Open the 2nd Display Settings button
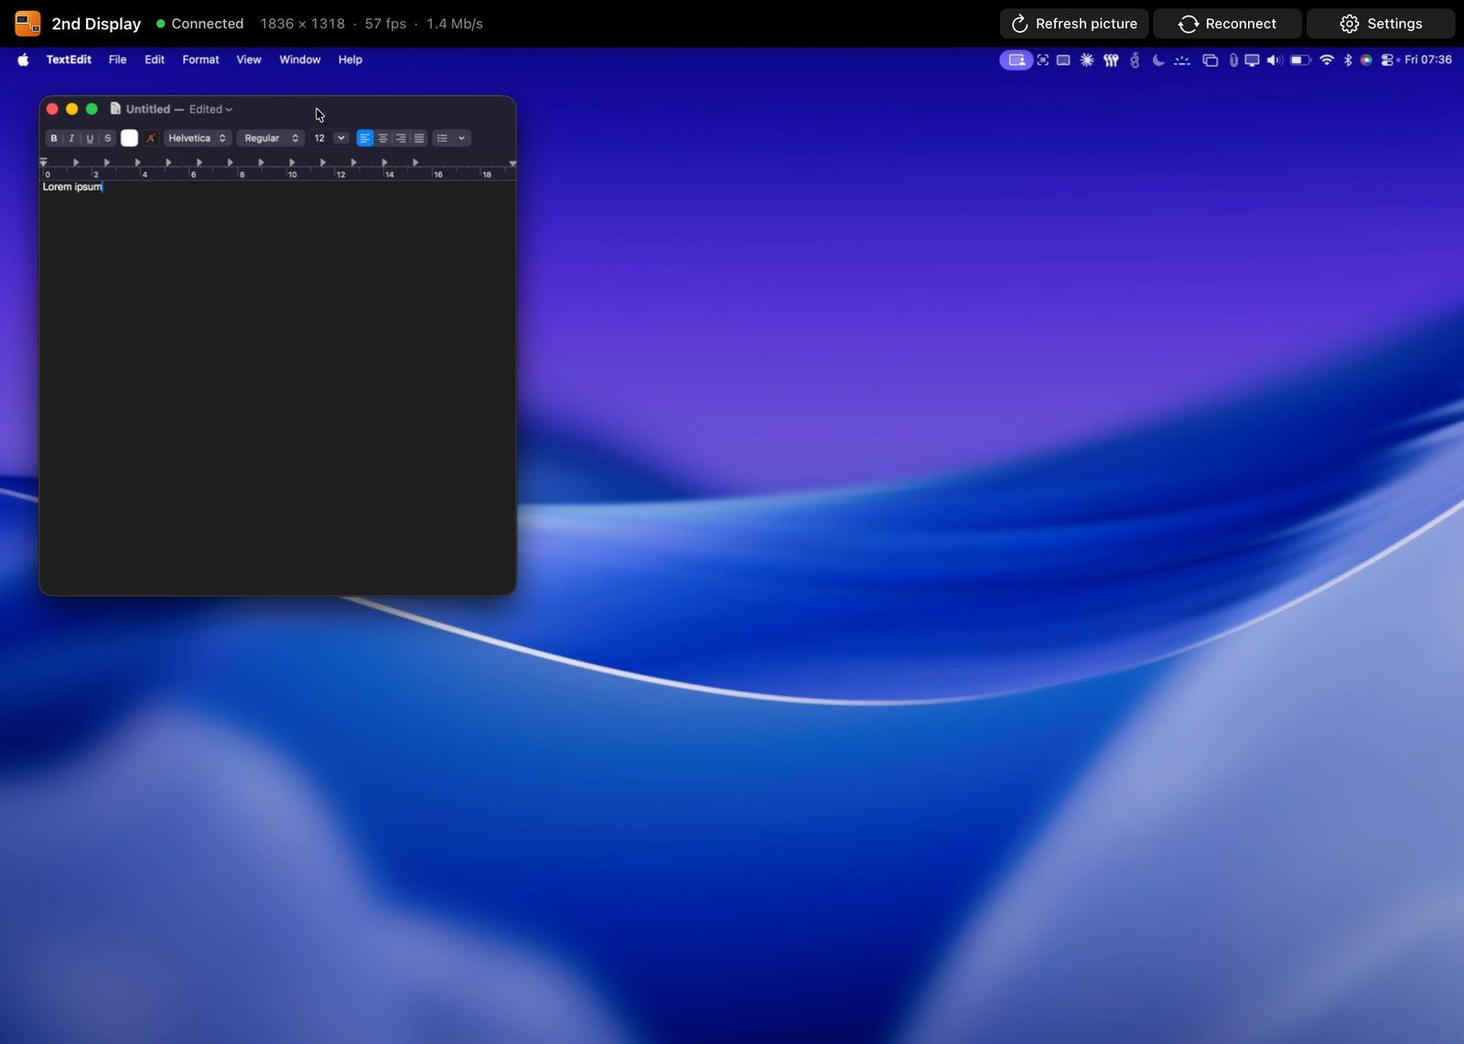 1381,24
